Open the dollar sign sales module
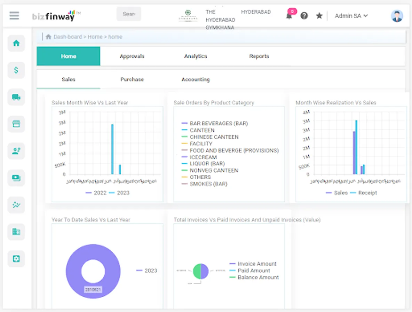 pyautogui.click(x=16, y=70)
